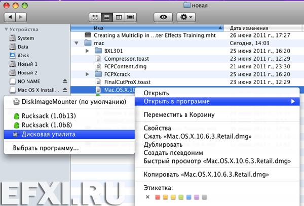Select the FinalCutProX.toast file icon
The width and height of the screenshot is (304, 206).
coord(98,82)
